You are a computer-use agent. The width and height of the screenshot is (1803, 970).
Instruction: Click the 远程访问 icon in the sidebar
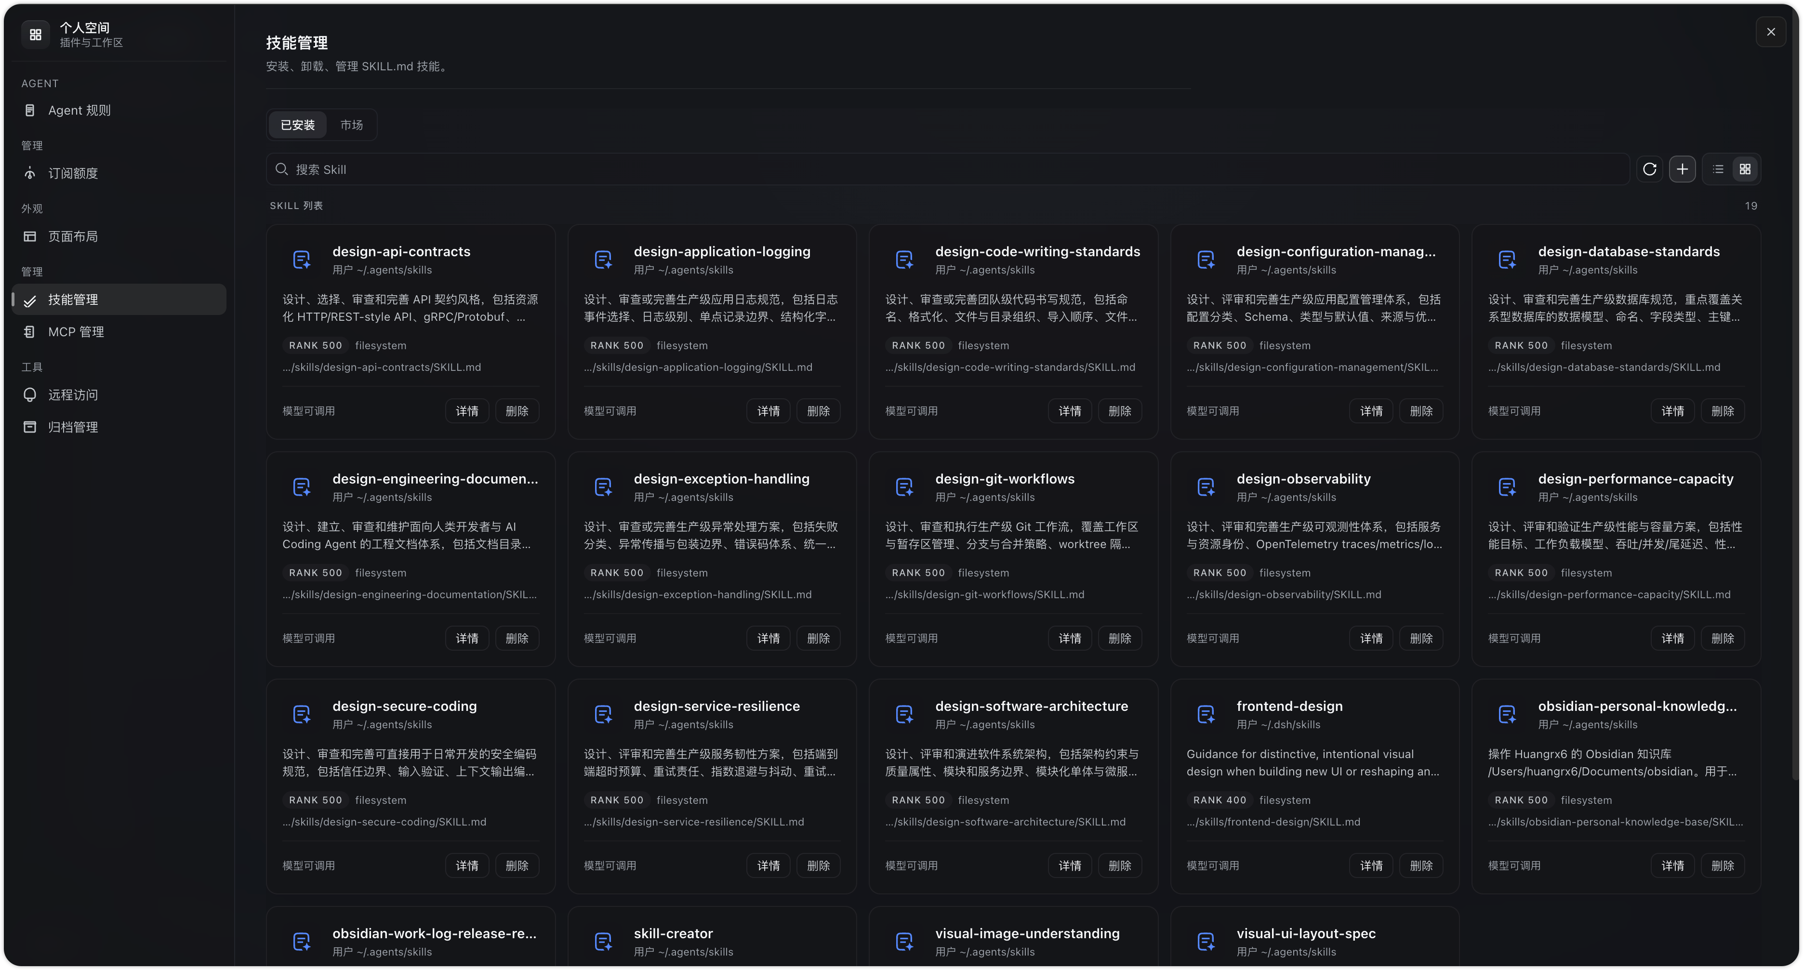[x=29, y=395]
